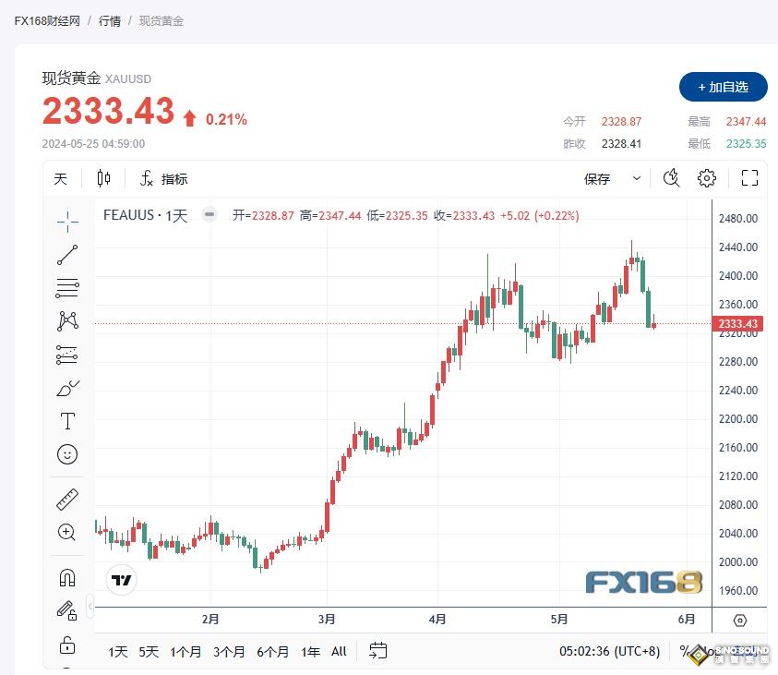Open the 天 interval selector
The height and width of the screenshot is (675, 778).
coord(60,178)
